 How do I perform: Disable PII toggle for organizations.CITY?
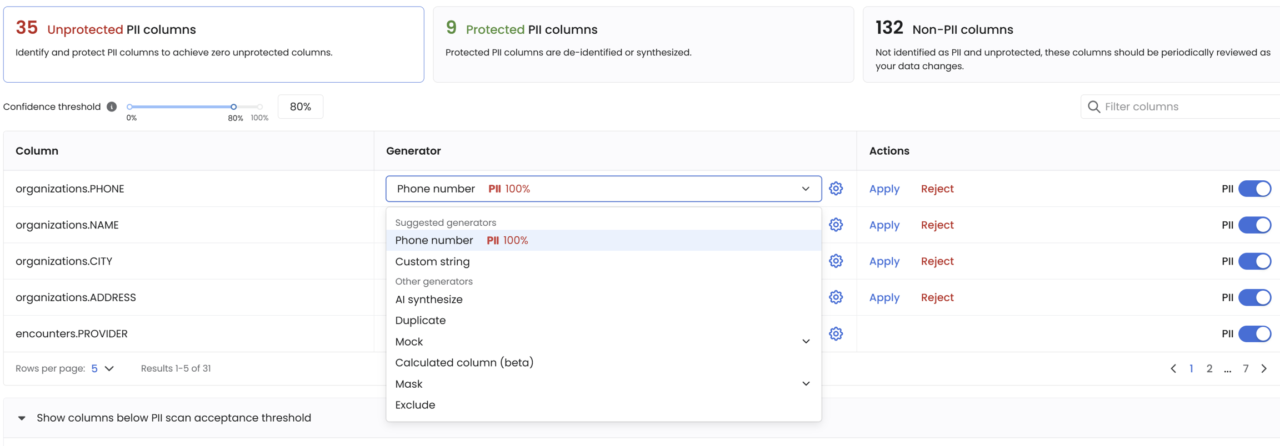click(1254, 261)
